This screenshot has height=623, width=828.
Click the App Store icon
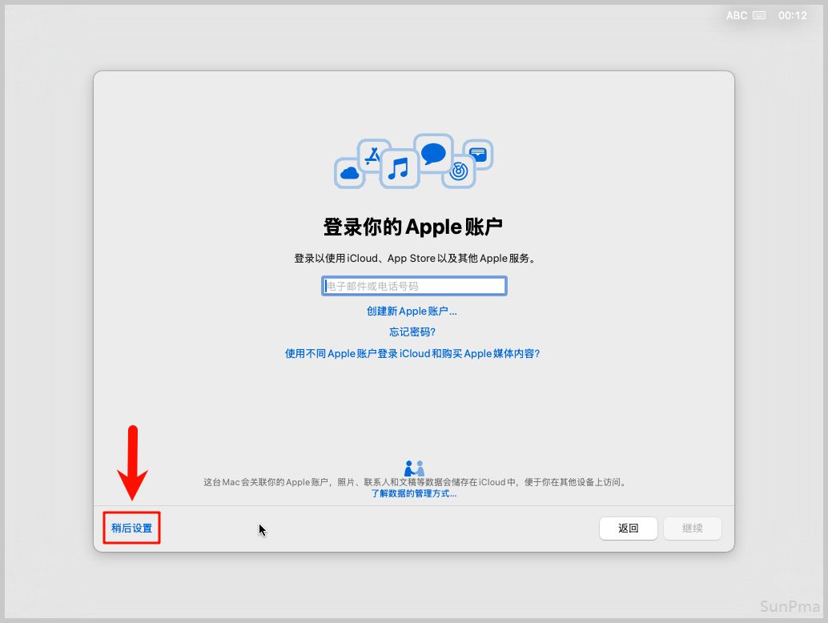(372, 155)
